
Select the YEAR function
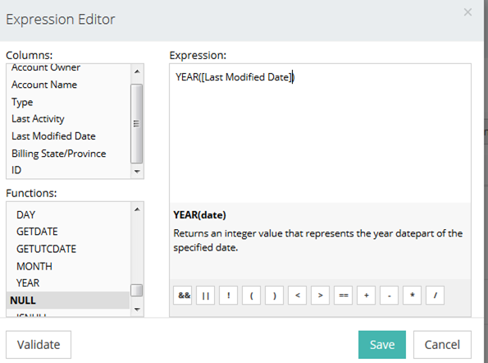pyautogui.click(x=28, y=283)
